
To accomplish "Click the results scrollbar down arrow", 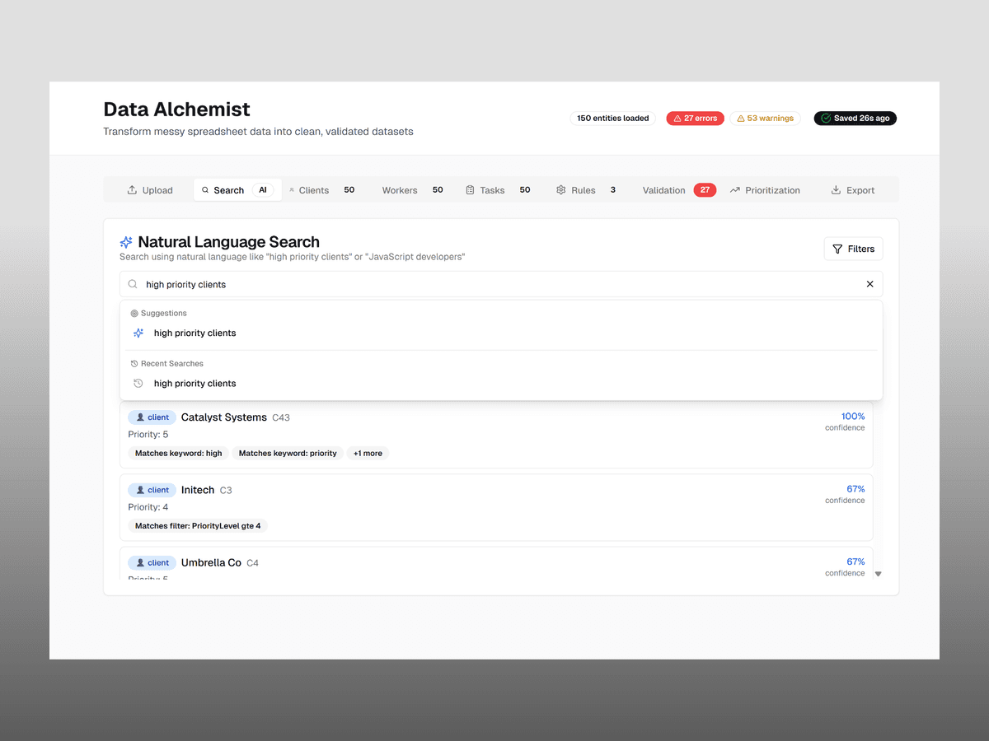I will pyautogui.click(x=878, y=574).
